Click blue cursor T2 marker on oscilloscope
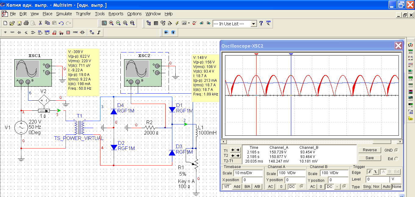Viewport: 415px width, 197px height. pyautogui.click(x=291, y=54)
